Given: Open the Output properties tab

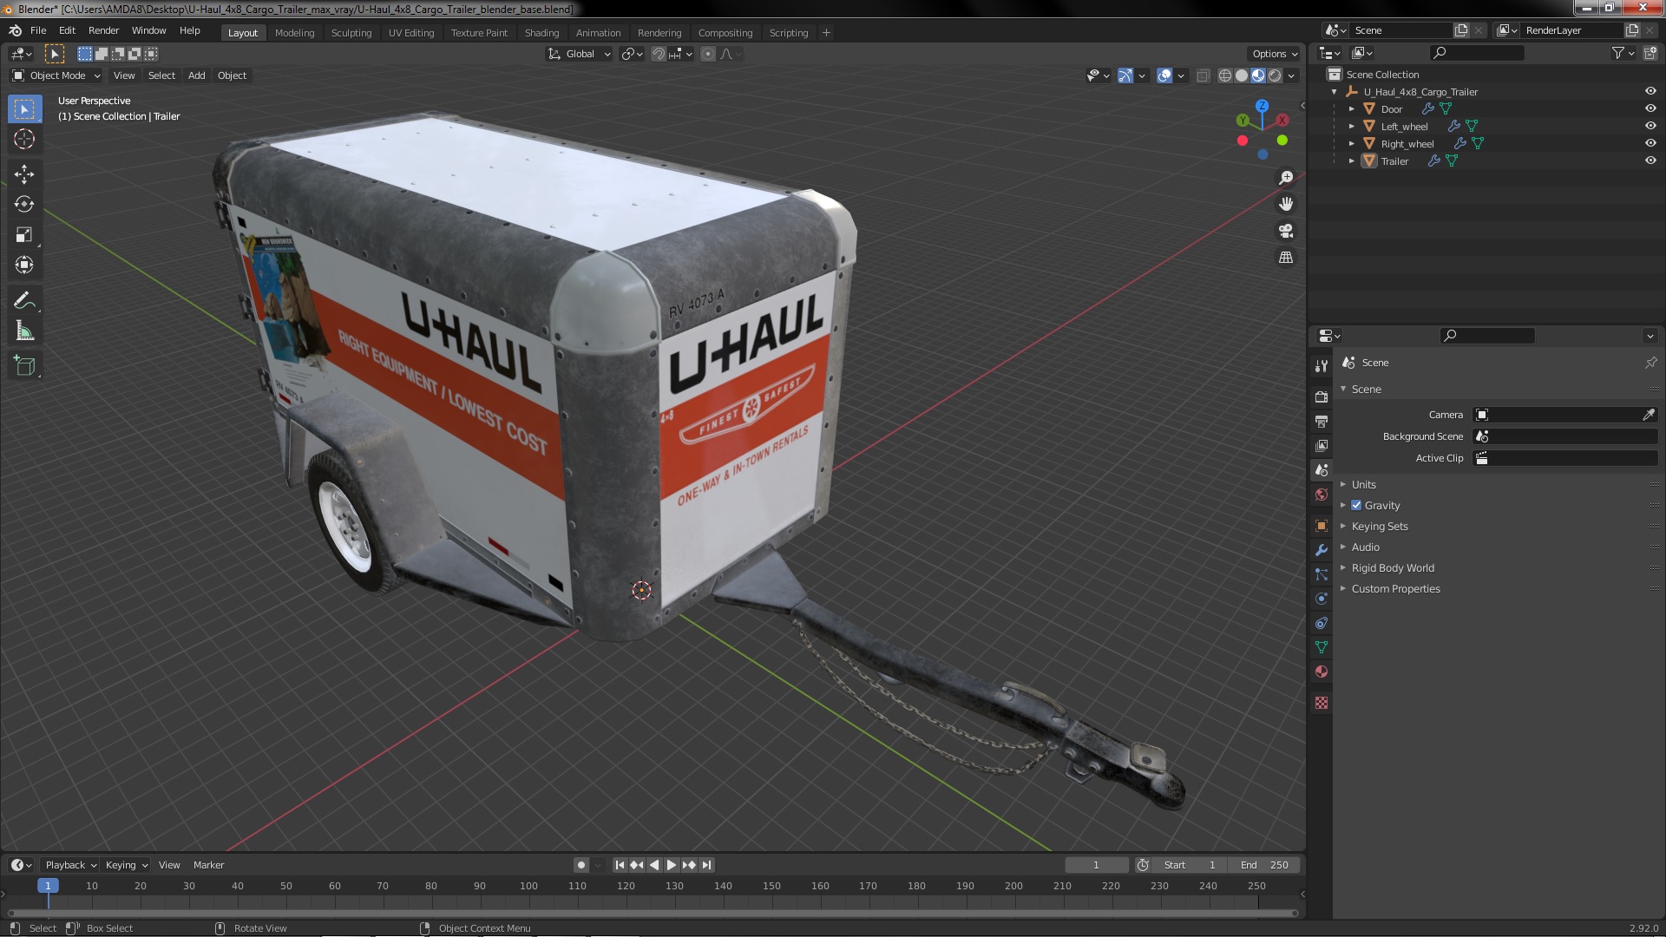Looking at the screenshot, I should tap(1322, 421).
